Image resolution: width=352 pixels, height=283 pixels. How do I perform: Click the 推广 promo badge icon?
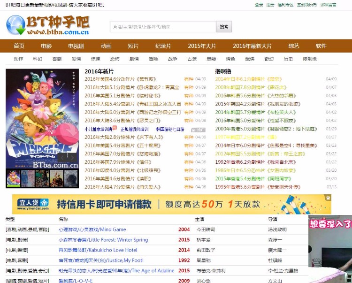198,130
